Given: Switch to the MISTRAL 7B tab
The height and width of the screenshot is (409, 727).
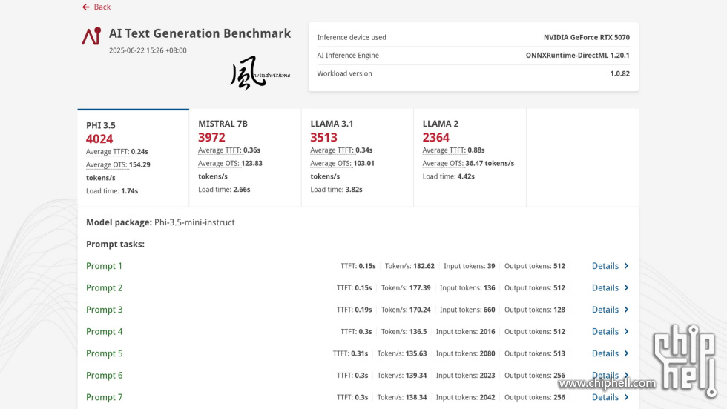Looking at the screenshot, I should 246,158.
